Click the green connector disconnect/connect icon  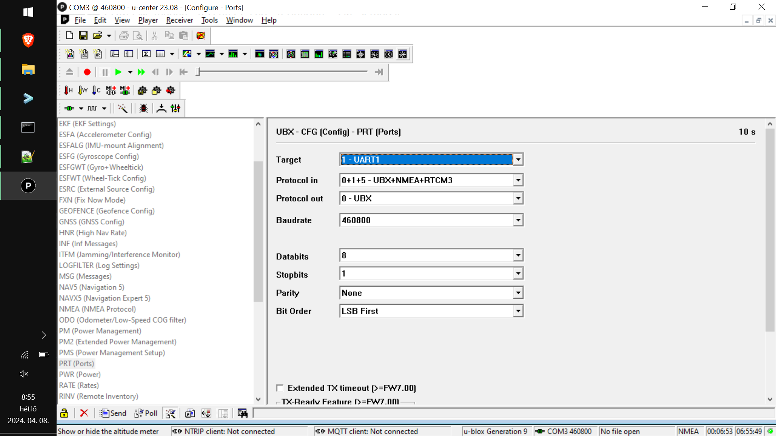70,108
